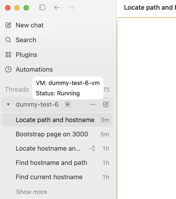Go back with the left arrow
176x199 pixels.
(57, 8)
